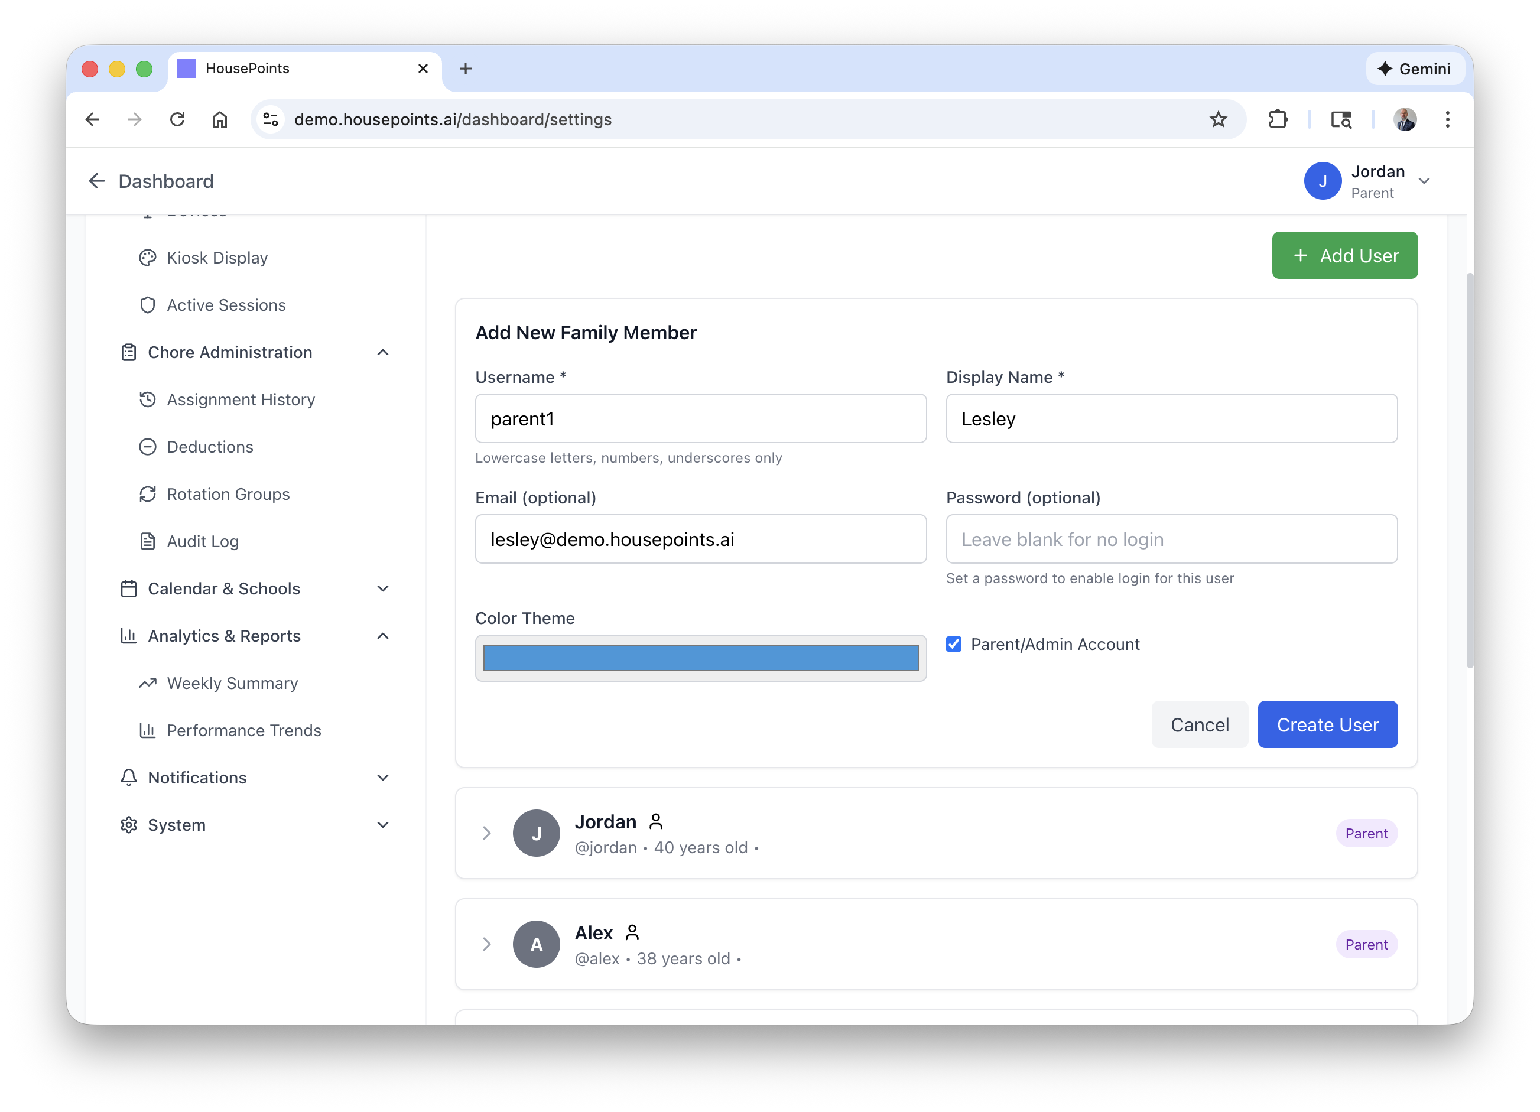Click the Display Name field
Image resolution: width=1540 pixels, height=1112 pixels.
[1172, 419]
